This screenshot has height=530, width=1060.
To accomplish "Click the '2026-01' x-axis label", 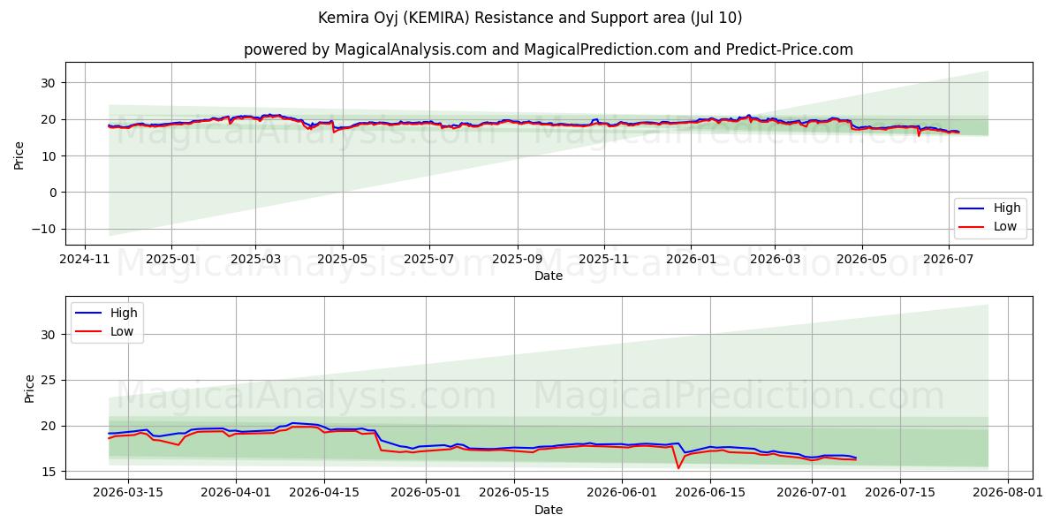I will 691,260.
